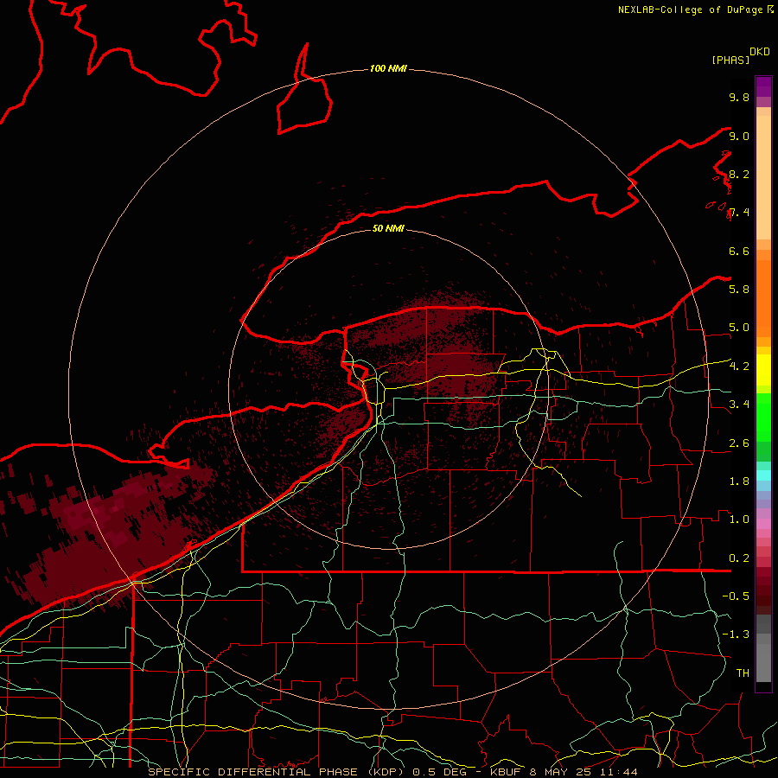778x778 pixels.
Task: Click the 11:44 timestamp
Action: coord(618,772)
